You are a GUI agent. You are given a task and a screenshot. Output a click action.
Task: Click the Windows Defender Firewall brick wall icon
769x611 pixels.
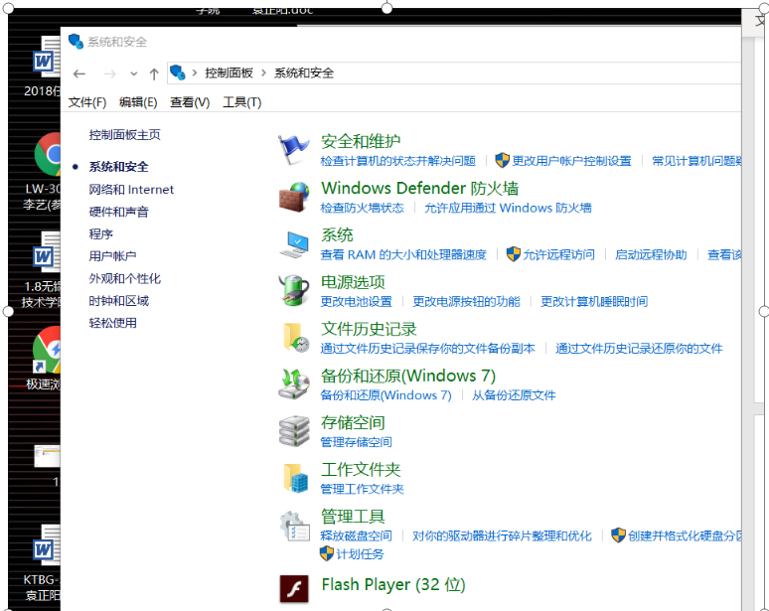[x=294, y=197]
